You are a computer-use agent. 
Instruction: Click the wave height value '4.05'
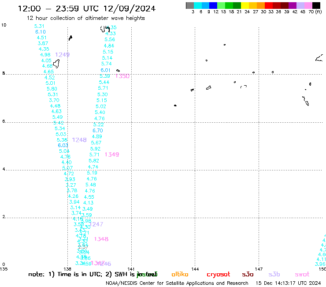[46, 60]
